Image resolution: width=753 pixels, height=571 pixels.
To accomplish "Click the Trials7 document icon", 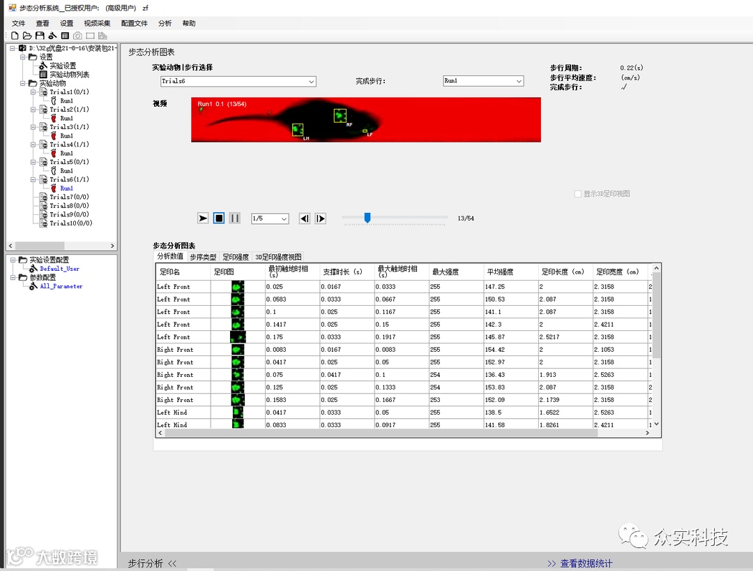I will [43, 197].
